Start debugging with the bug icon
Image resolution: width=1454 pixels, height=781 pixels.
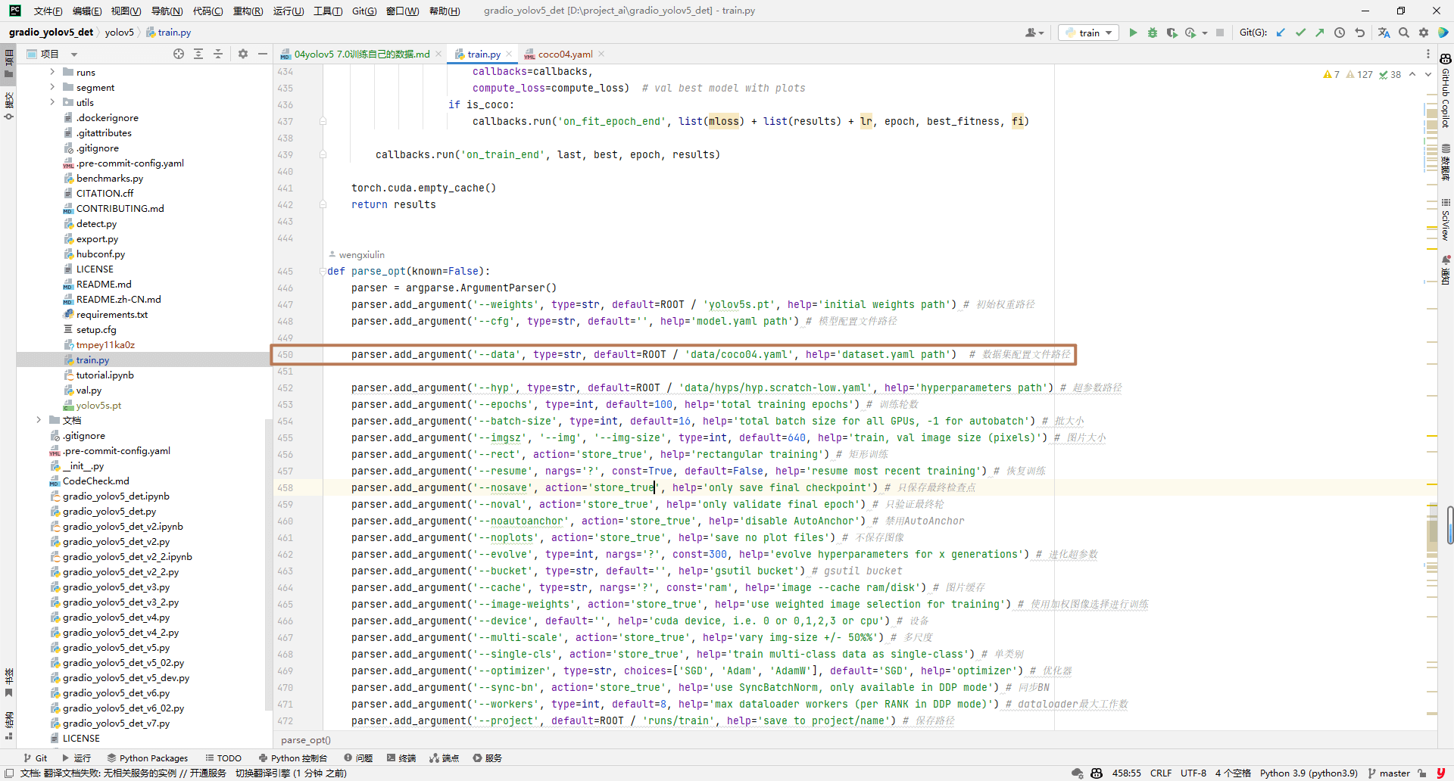1153,33
